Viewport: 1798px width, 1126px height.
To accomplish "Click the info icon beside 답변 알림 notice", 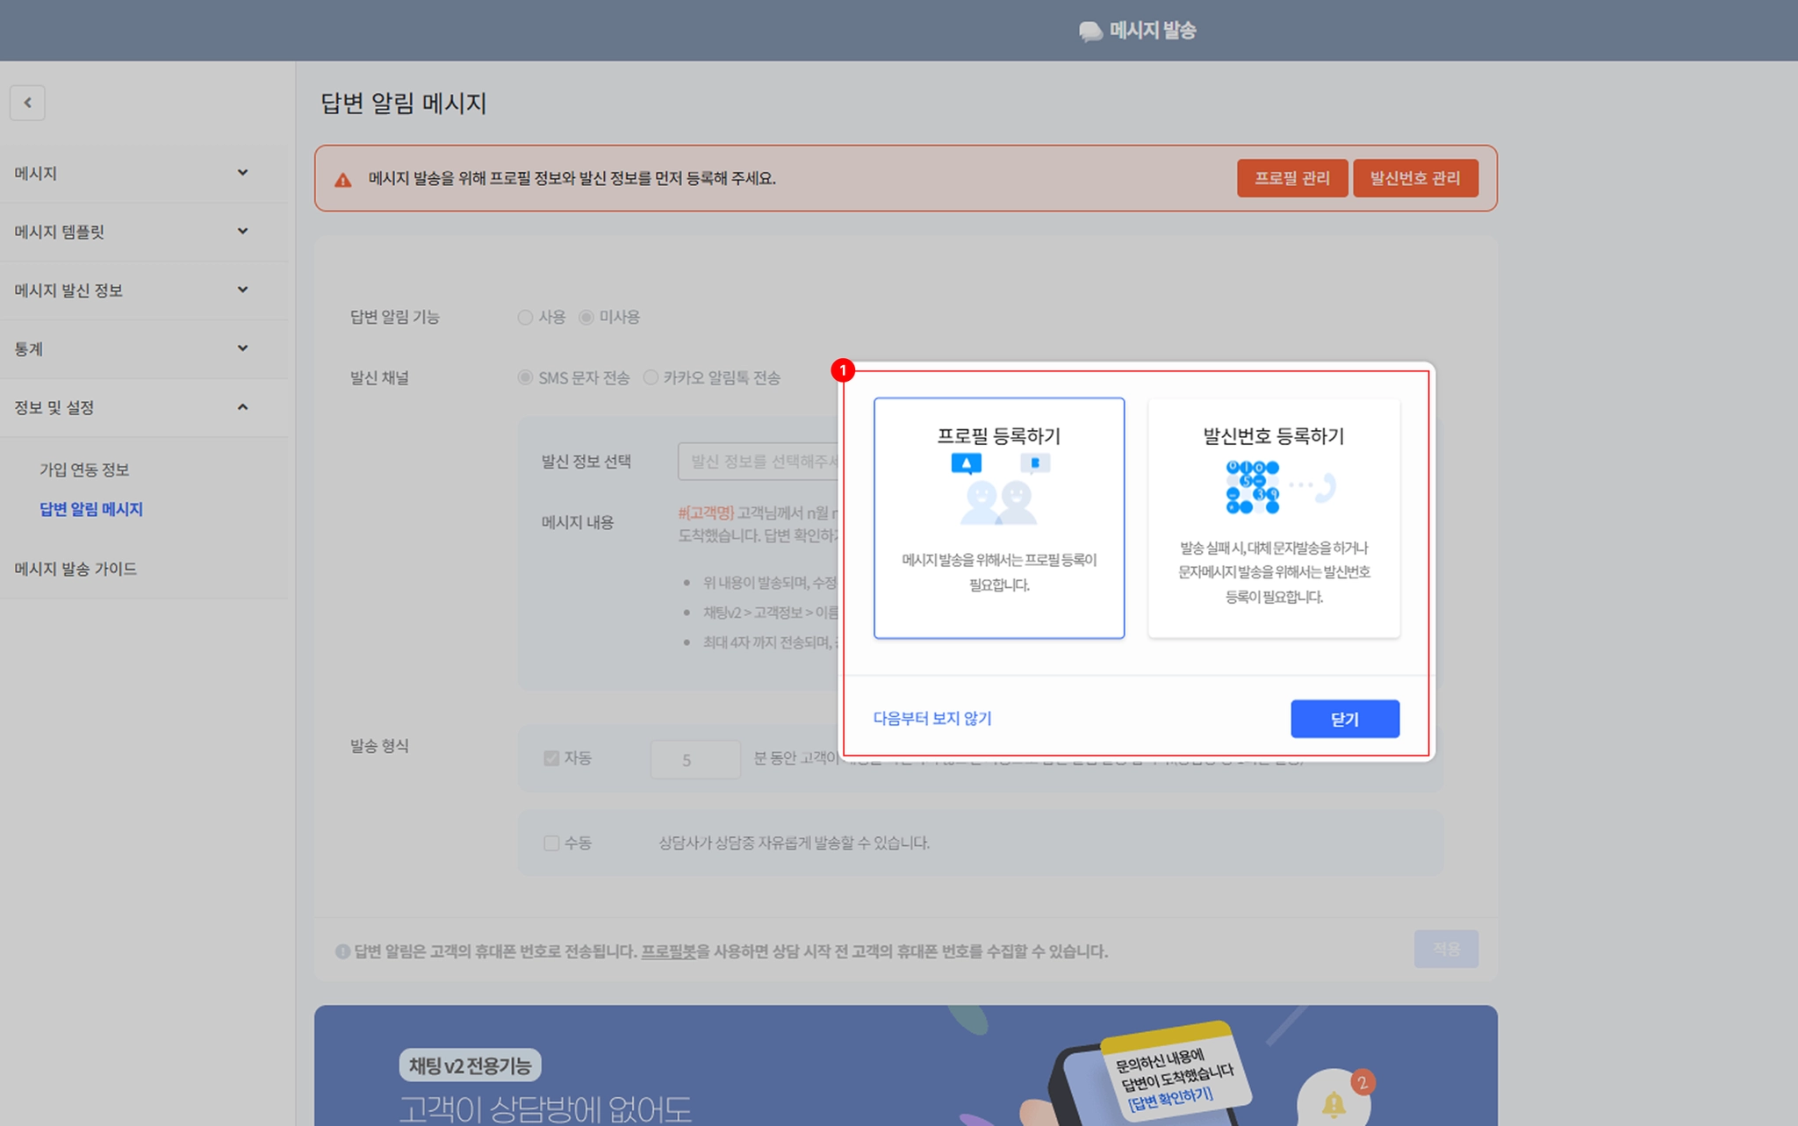I will point(342,951).
